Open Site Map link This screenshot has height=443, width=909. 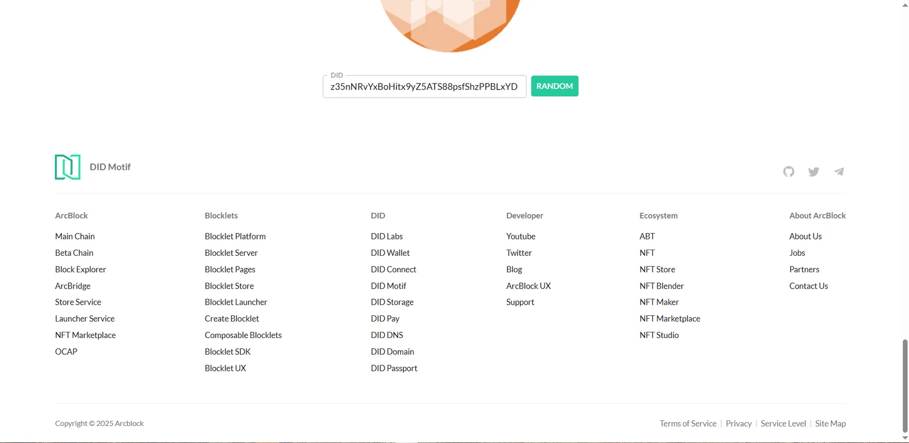pos(831,424)
